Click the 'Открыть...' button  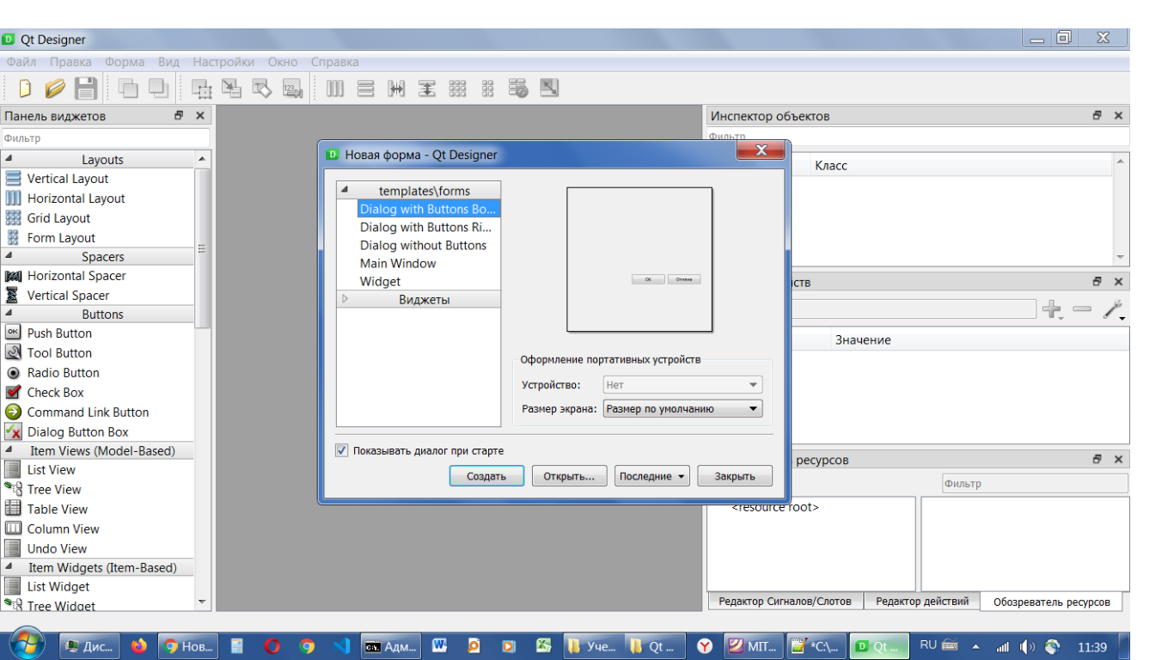pos(569,476)
